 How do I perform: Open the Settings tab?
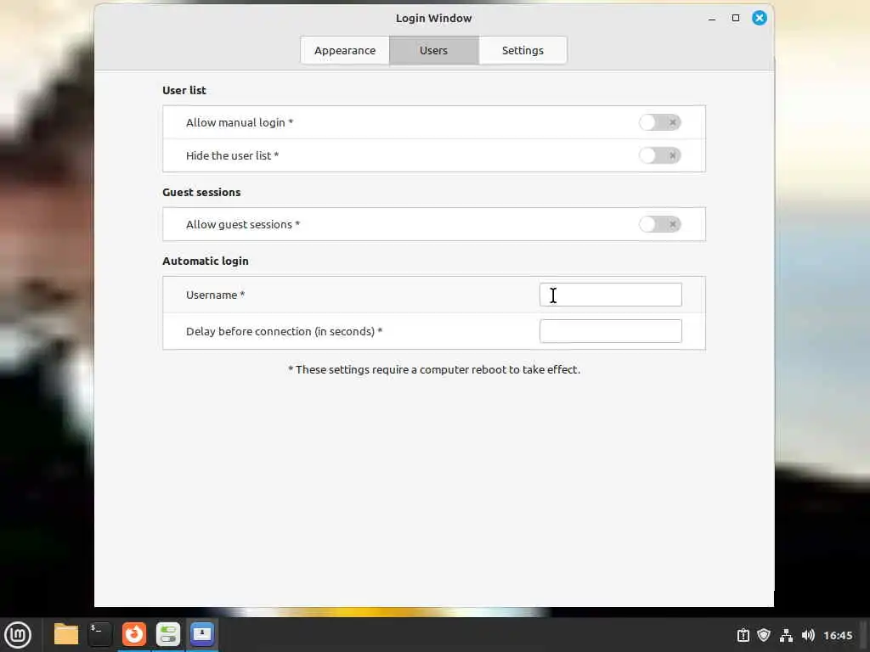pyautogui.click(x=523, y=50)
